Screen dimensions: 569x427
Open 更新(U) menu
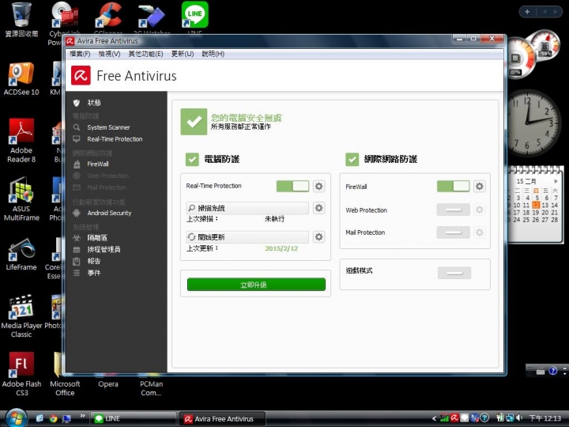183,54
